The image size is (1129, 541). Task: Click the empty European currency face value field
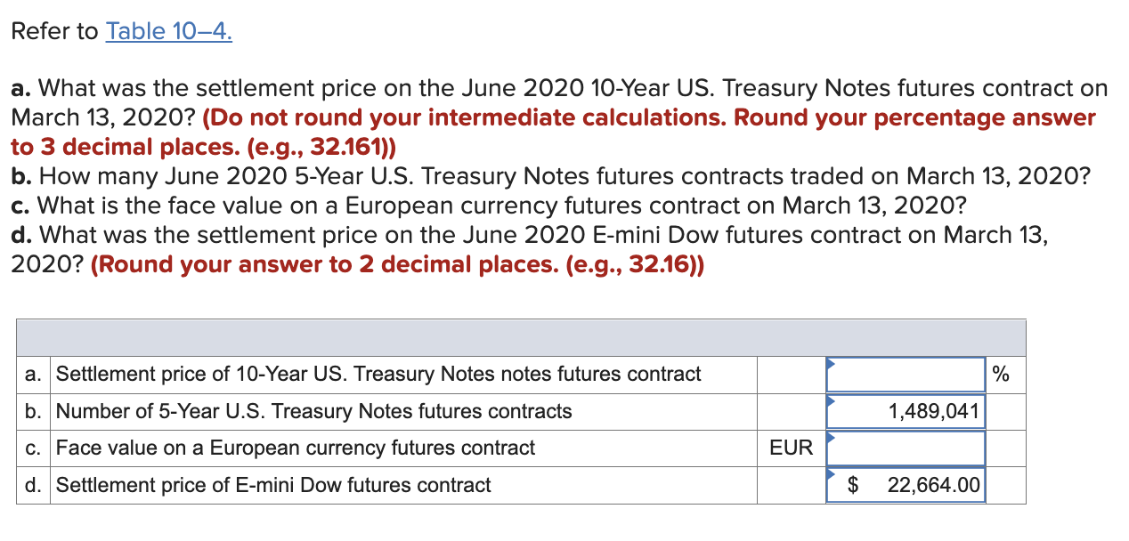tap(906, 448)
